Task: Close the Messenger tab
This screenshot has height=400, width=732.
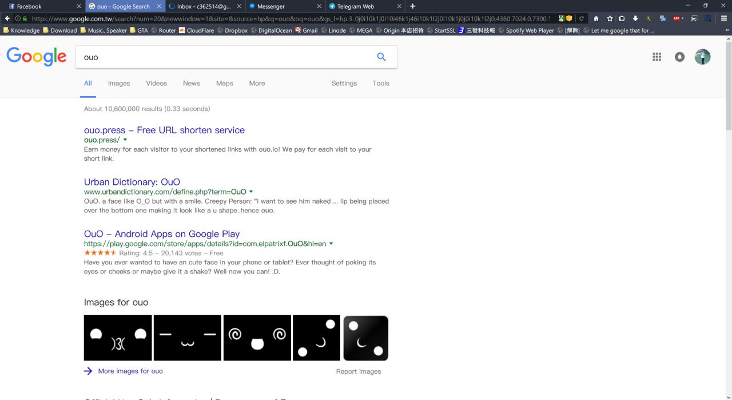Action: click(x=319, y=6)
